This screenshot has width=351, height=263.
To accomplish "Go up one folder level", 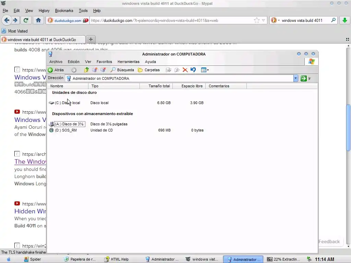I will pos(86,70).
